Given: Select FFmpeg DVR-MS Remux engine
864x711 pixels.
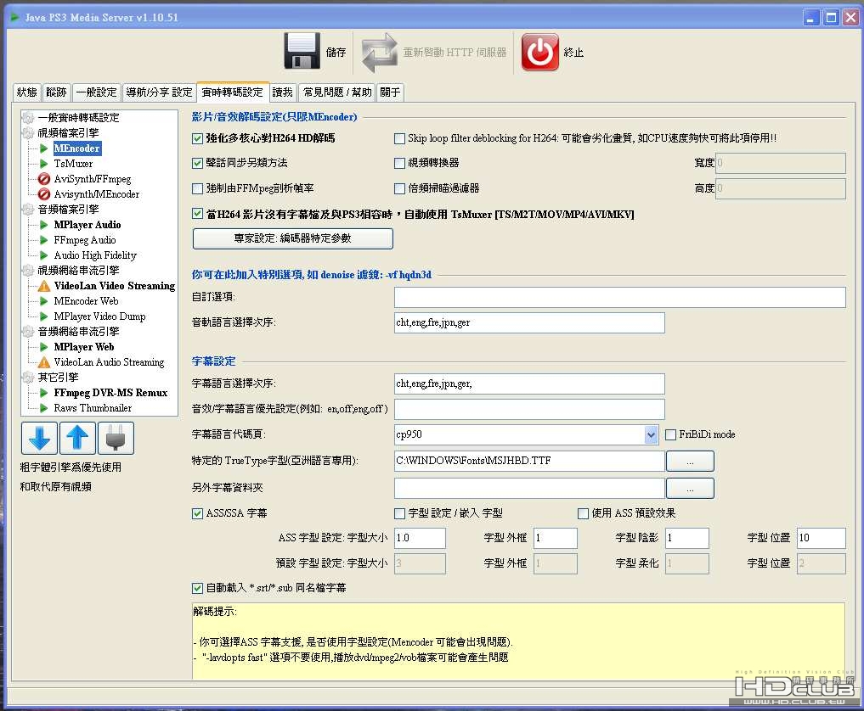Looking at the screenshot, I should tap(110, 392).
